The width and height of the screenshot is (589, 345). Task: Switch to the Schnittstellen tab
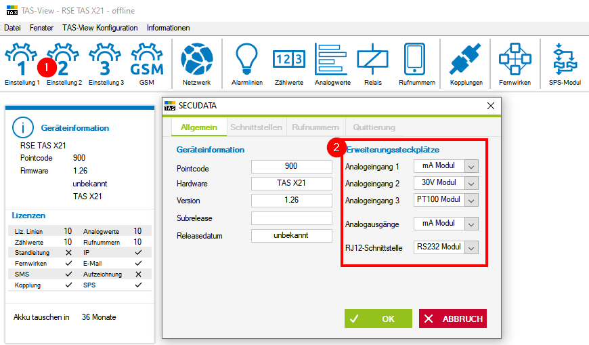(256, 127)
